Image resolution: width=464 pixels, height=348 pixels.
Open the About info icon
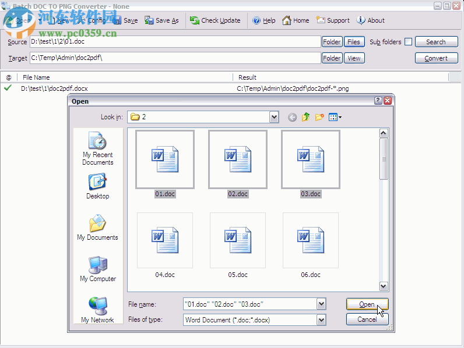[x=360, y=20]
